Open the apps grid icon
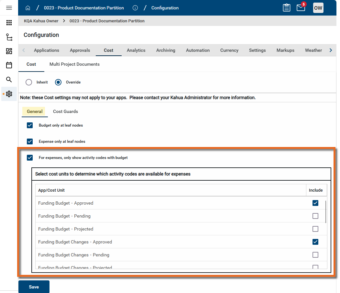340x293 pixels. (9, 23)
